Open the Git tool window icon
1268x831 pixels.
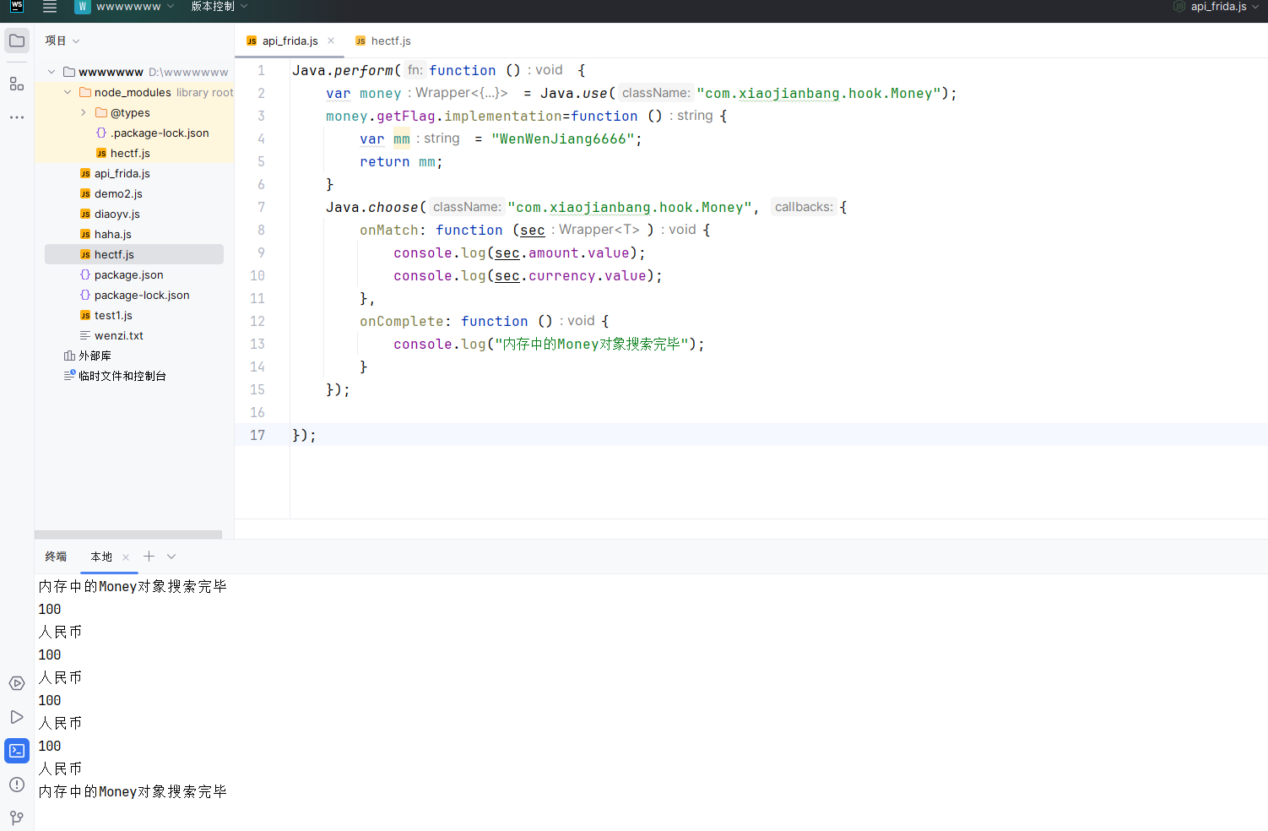point(17,818)
